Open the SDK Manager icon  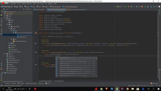point(148,7)
